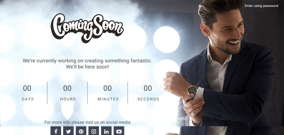Viewport: 284px width, 135px height.
Task: Open the Instagram social icon
Action: pos(94,131)
